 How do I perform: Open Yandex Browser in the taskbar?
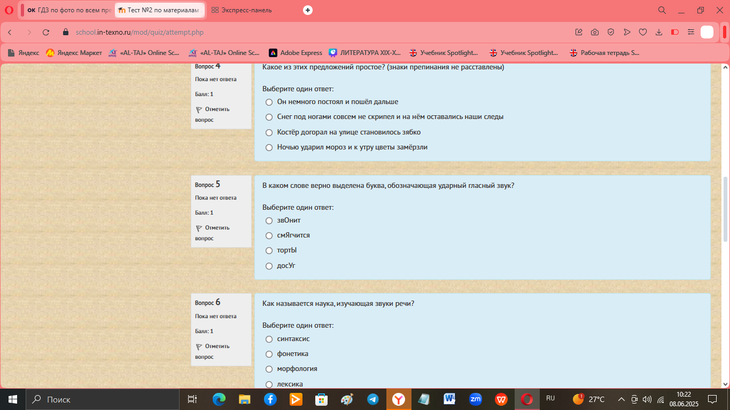tap(399, 399)
